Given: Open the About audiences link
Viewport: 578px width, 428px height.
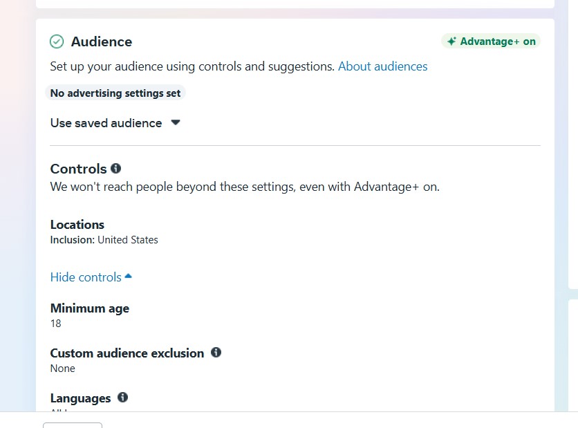Looking at the screenshot, I should point(382,66).
